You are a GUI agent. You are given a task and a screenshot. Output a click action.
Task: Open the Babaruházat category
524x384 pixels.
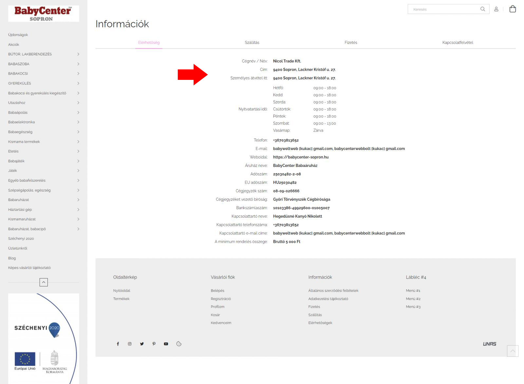coord(19,200)
